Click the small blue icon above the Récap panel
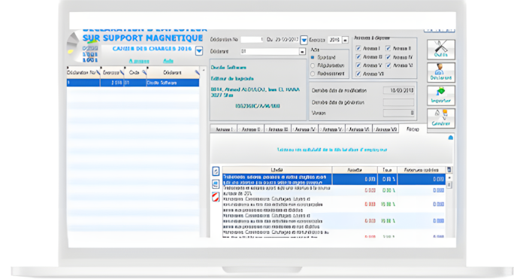526x279 pixels. click(451, 138)
